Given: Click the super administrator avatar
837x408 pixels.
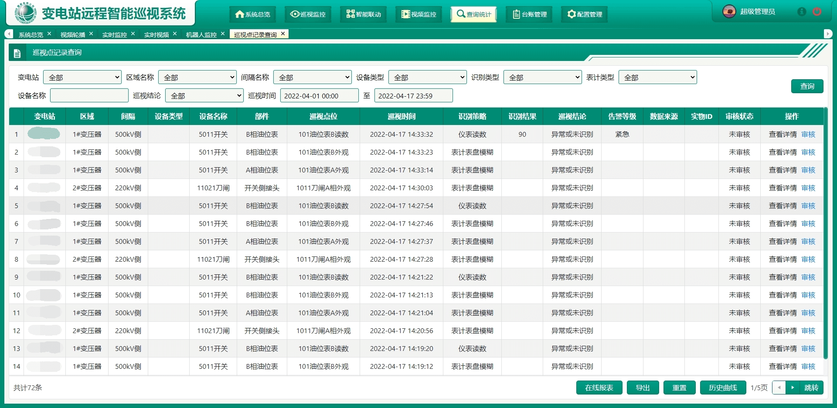Looking at the screenshot, I should pos(729,12).
